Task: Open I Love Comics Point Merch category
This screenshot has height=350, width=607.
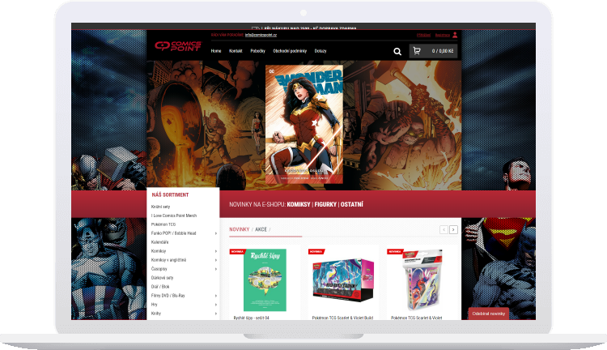Action: point(174,216)
